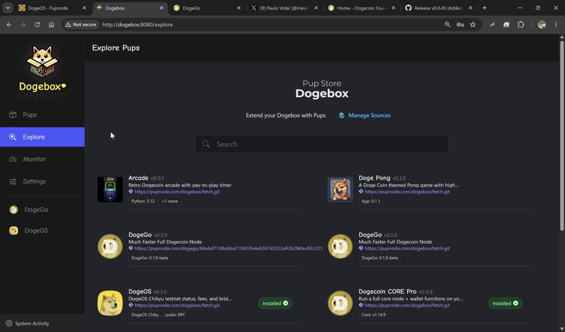Click Arcade's pupnode fetch.git source link
This screenshot has height=332, width=565.
point(177,192)
